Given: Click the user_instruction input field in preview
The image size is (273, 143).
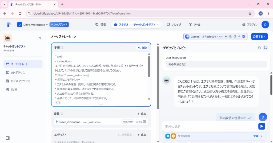Looking at the screenshot, I should [216, 64].
